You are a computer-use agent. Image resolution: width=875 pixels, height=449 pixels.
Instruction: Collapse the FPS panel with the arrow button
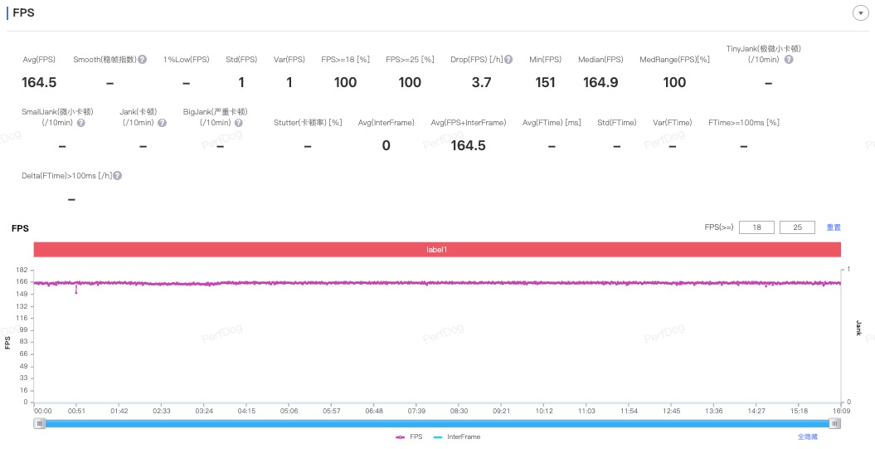(x=860, y=13)
